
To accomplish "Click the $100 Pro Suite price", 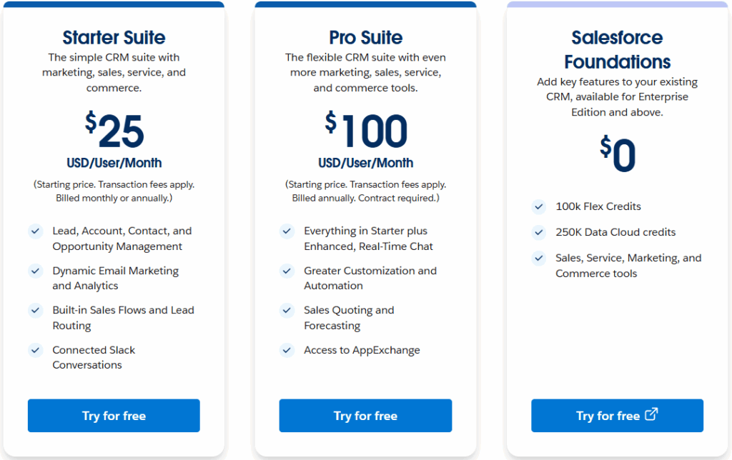I will (x=366, y=132).
